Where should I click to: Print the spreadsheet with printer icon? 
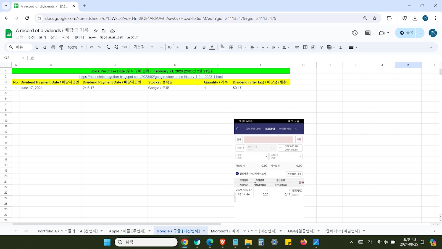pos(53,47)
